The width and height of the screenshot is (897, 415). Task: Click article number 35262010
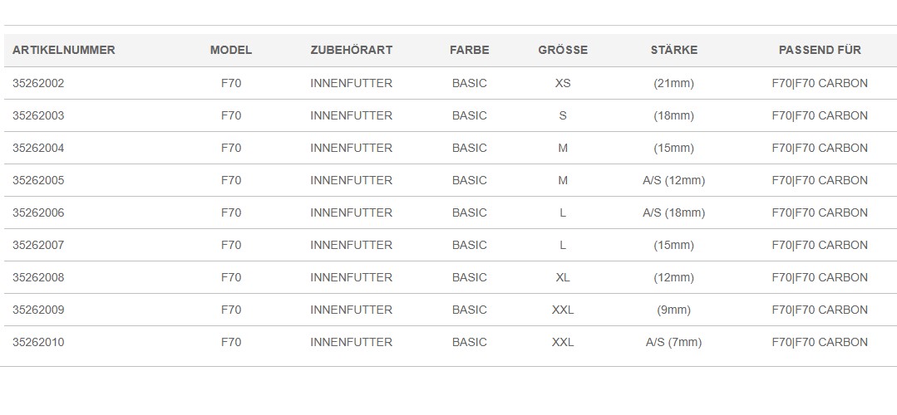pos(38,343)
